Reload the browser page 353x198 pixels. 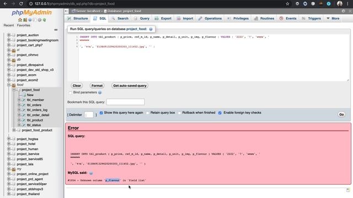[21, 4]
